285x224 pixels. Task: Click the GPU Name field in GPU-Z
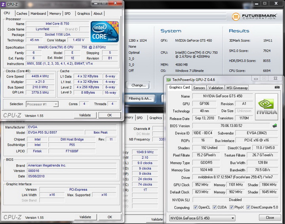click(x=222, y=96)
